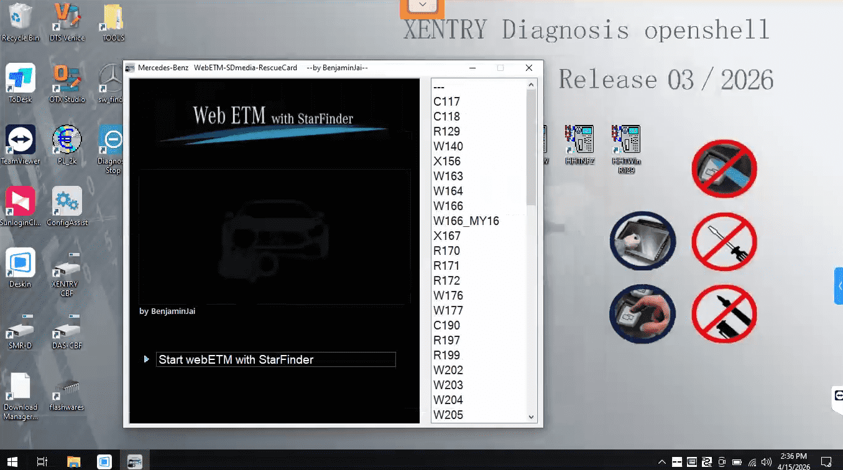Open the Wi-Fi network tray icon
This screenshot has width=843, height=470.
pos(752,462)
